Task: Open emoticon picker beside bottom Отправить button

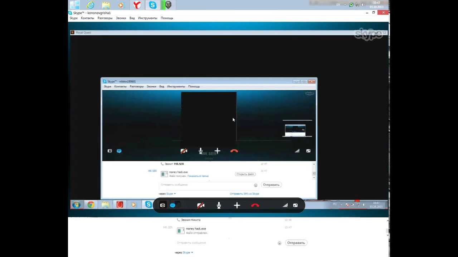Action: pos(279,243)
